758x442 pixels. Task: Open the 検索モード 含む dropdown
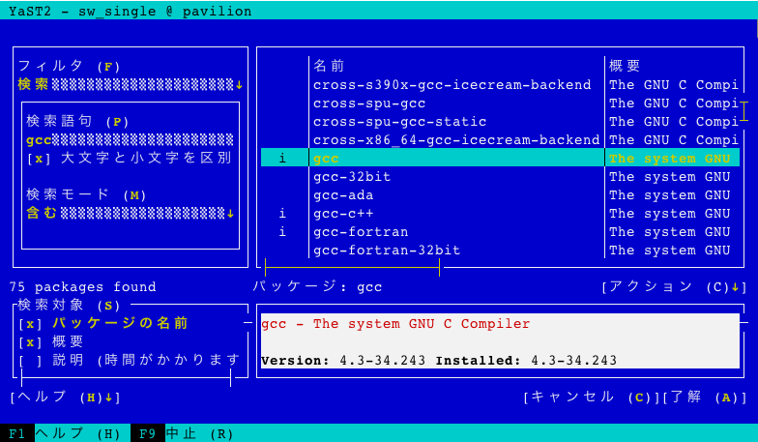pos(130,213)
